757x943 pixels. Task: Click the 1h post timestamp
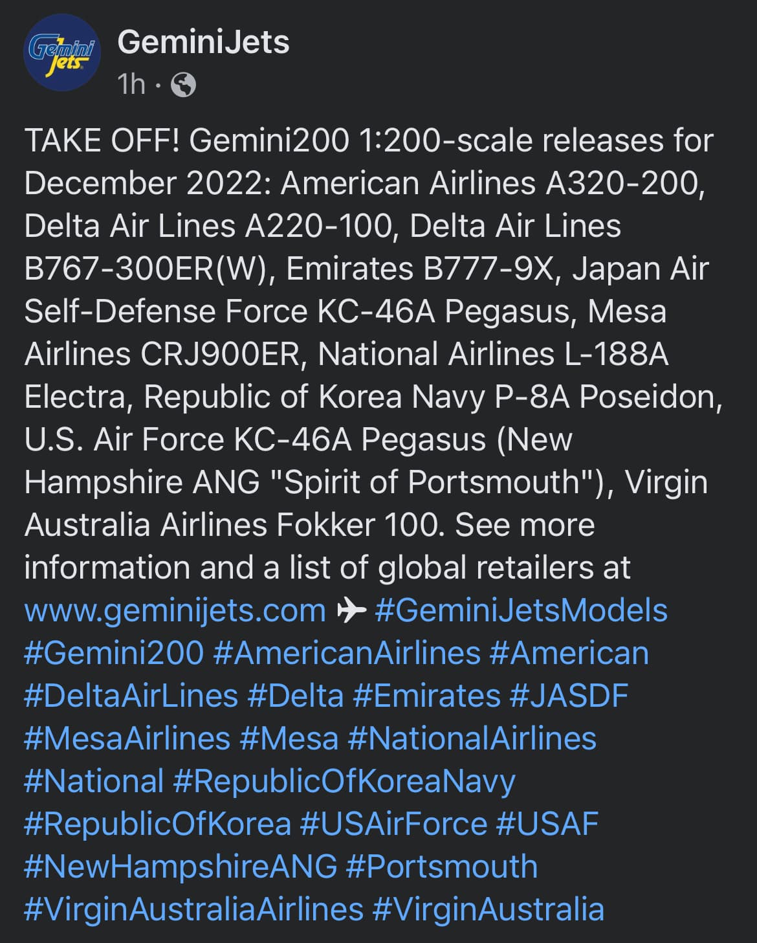[x=131, y=84]
